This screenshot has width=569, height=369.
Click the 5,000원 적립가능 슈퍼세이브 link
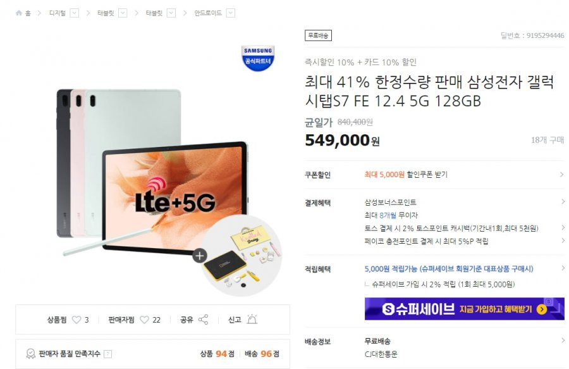pos(449,269)
